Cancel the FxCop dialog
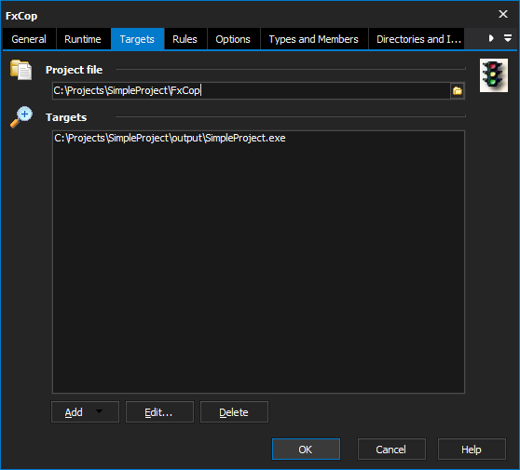 (391, 450)
